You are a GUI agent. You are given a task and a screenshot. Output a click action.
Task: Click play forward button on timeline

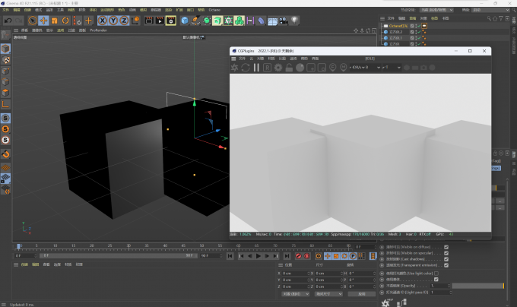point(258,256)
